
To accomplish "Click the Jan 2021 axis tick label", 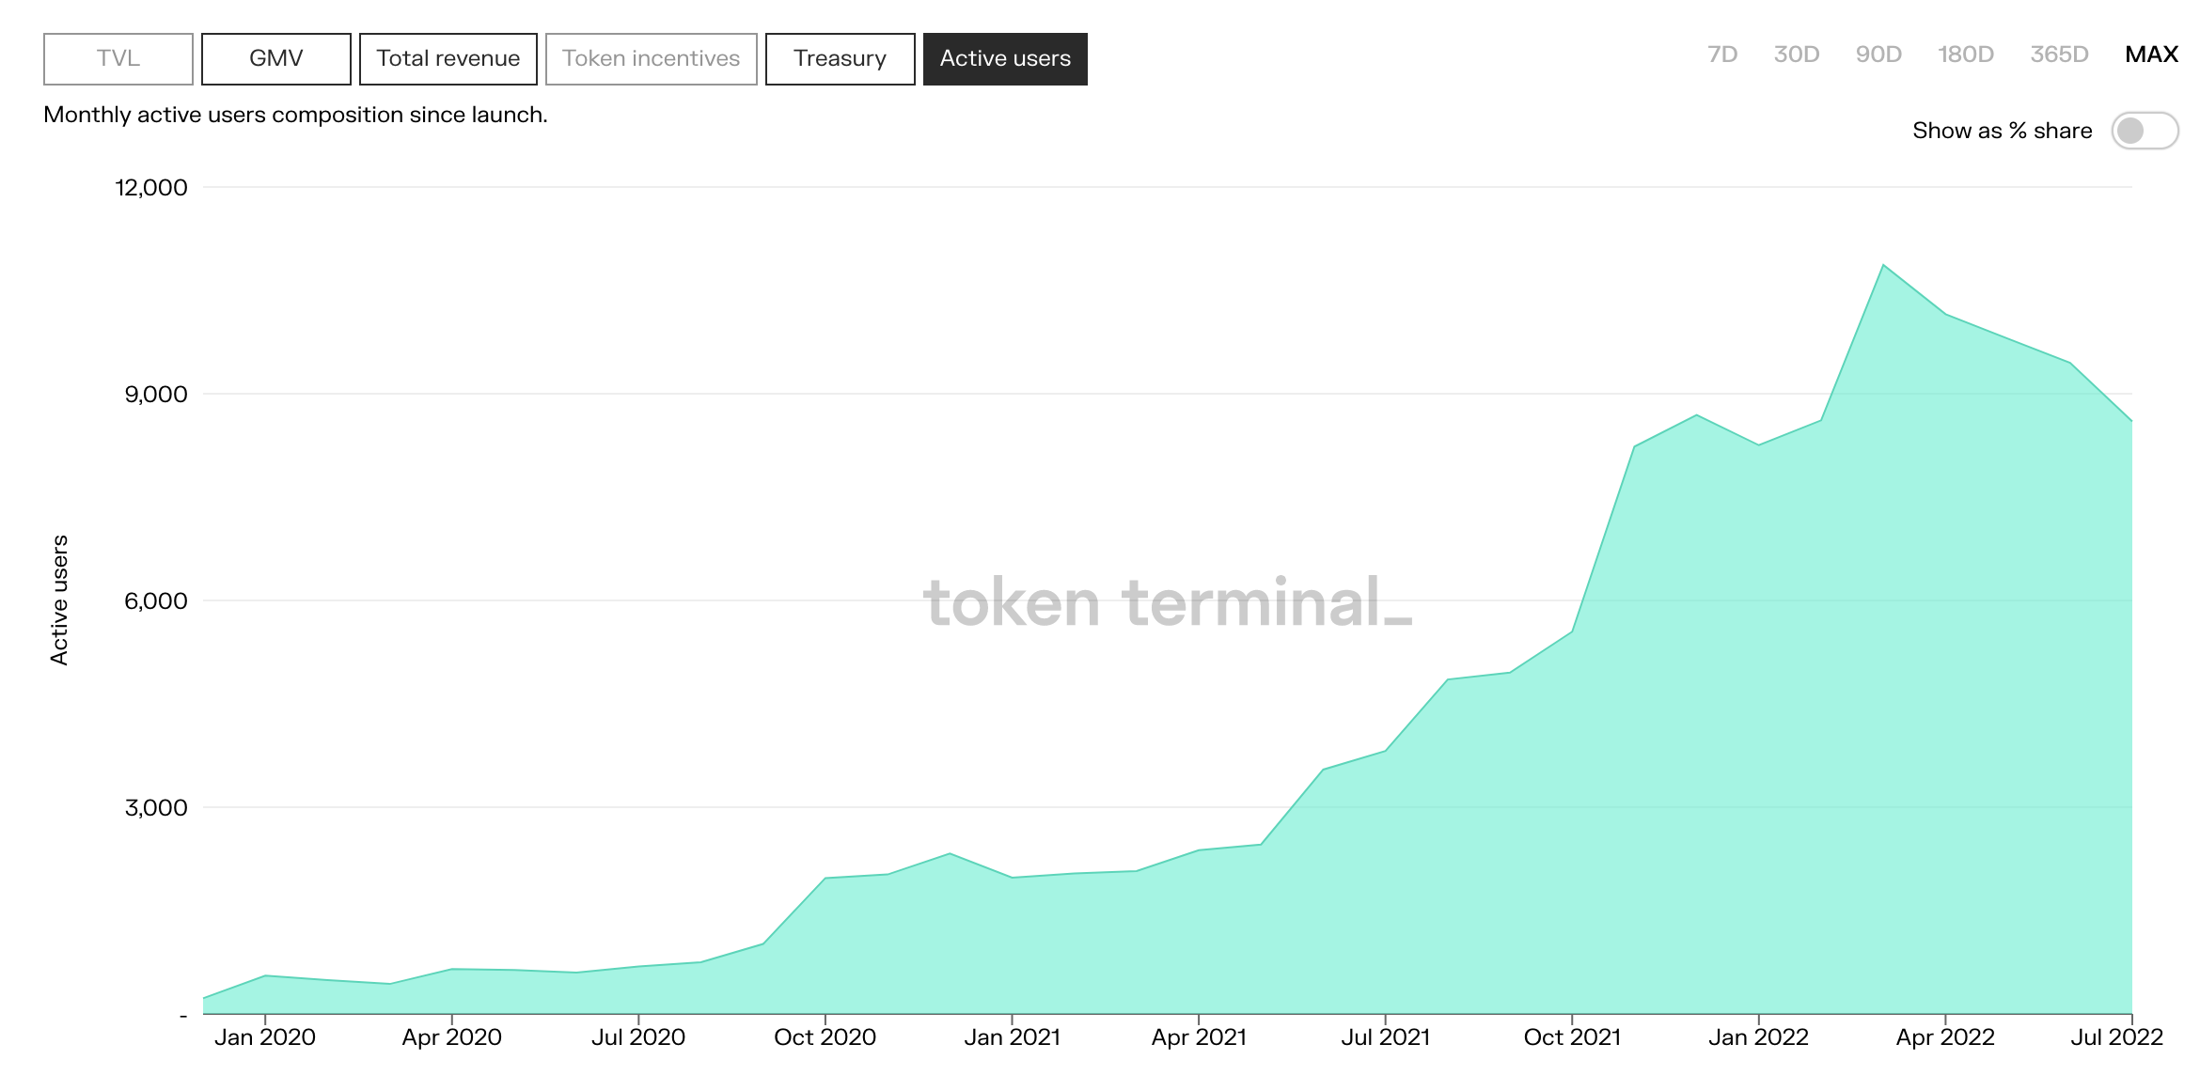I will 1012,1037.
